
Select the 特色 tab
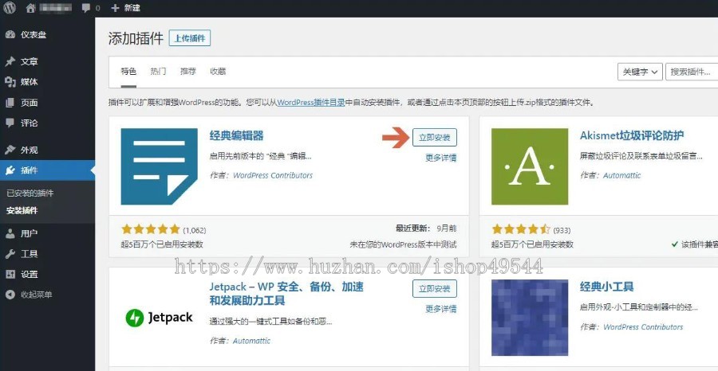point(128,72)
